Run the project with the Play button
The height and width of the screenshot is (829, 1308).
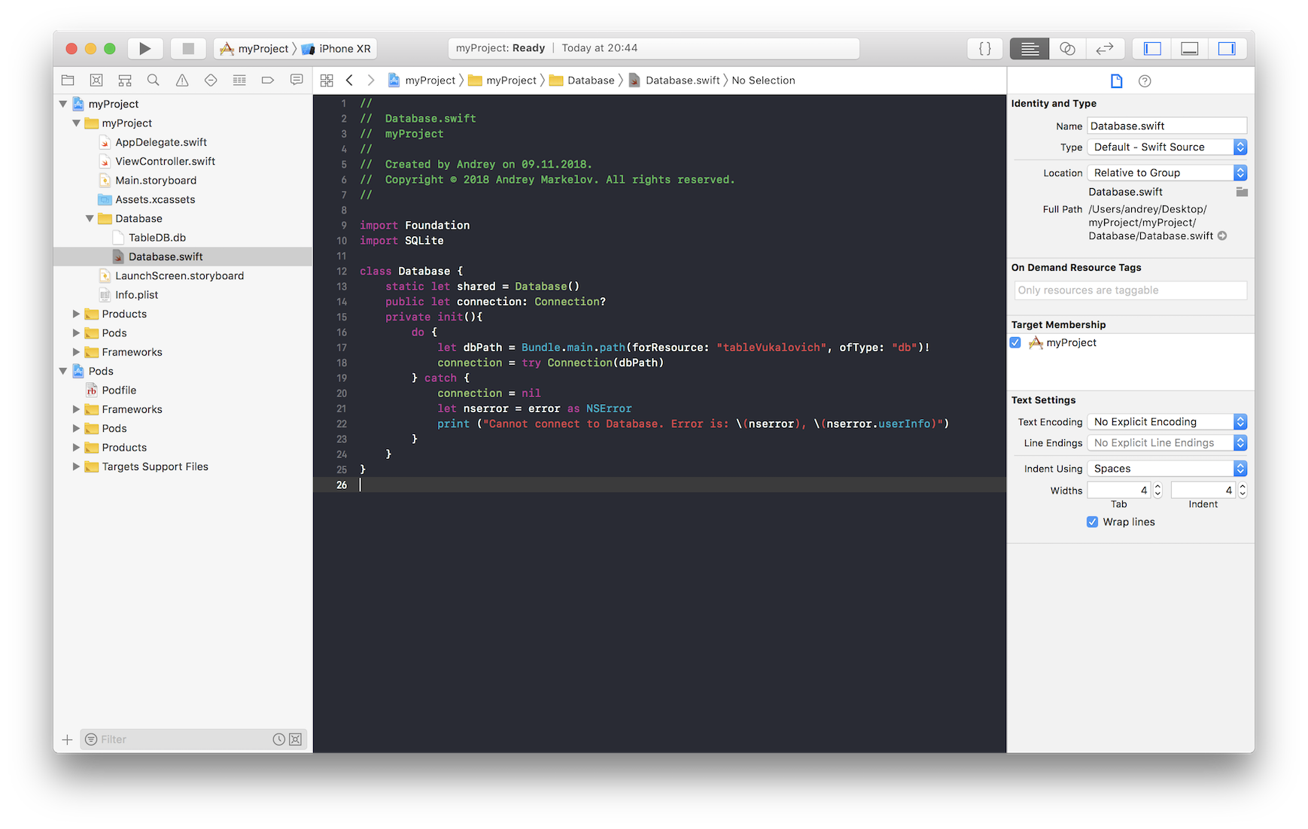(x=144, y=49)
